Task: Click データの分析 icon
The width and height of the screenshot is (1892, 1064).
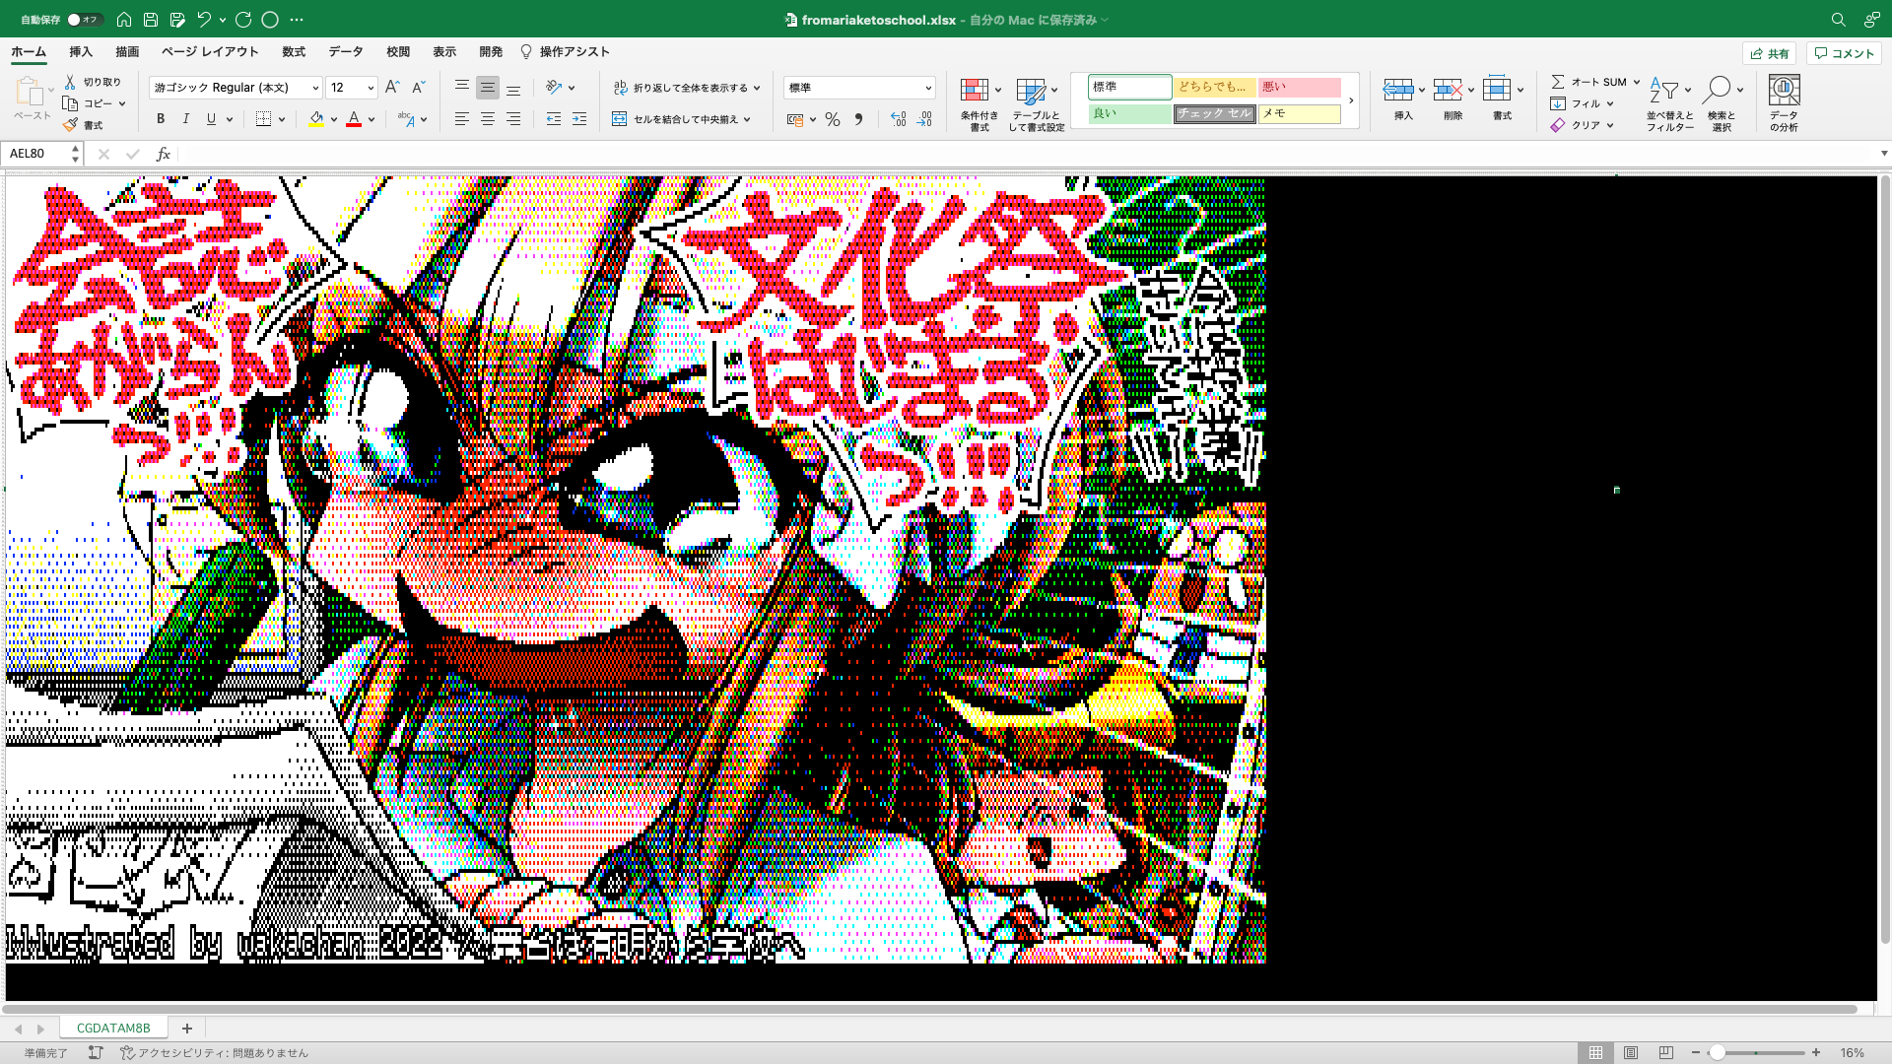Action: (1784, 90)
